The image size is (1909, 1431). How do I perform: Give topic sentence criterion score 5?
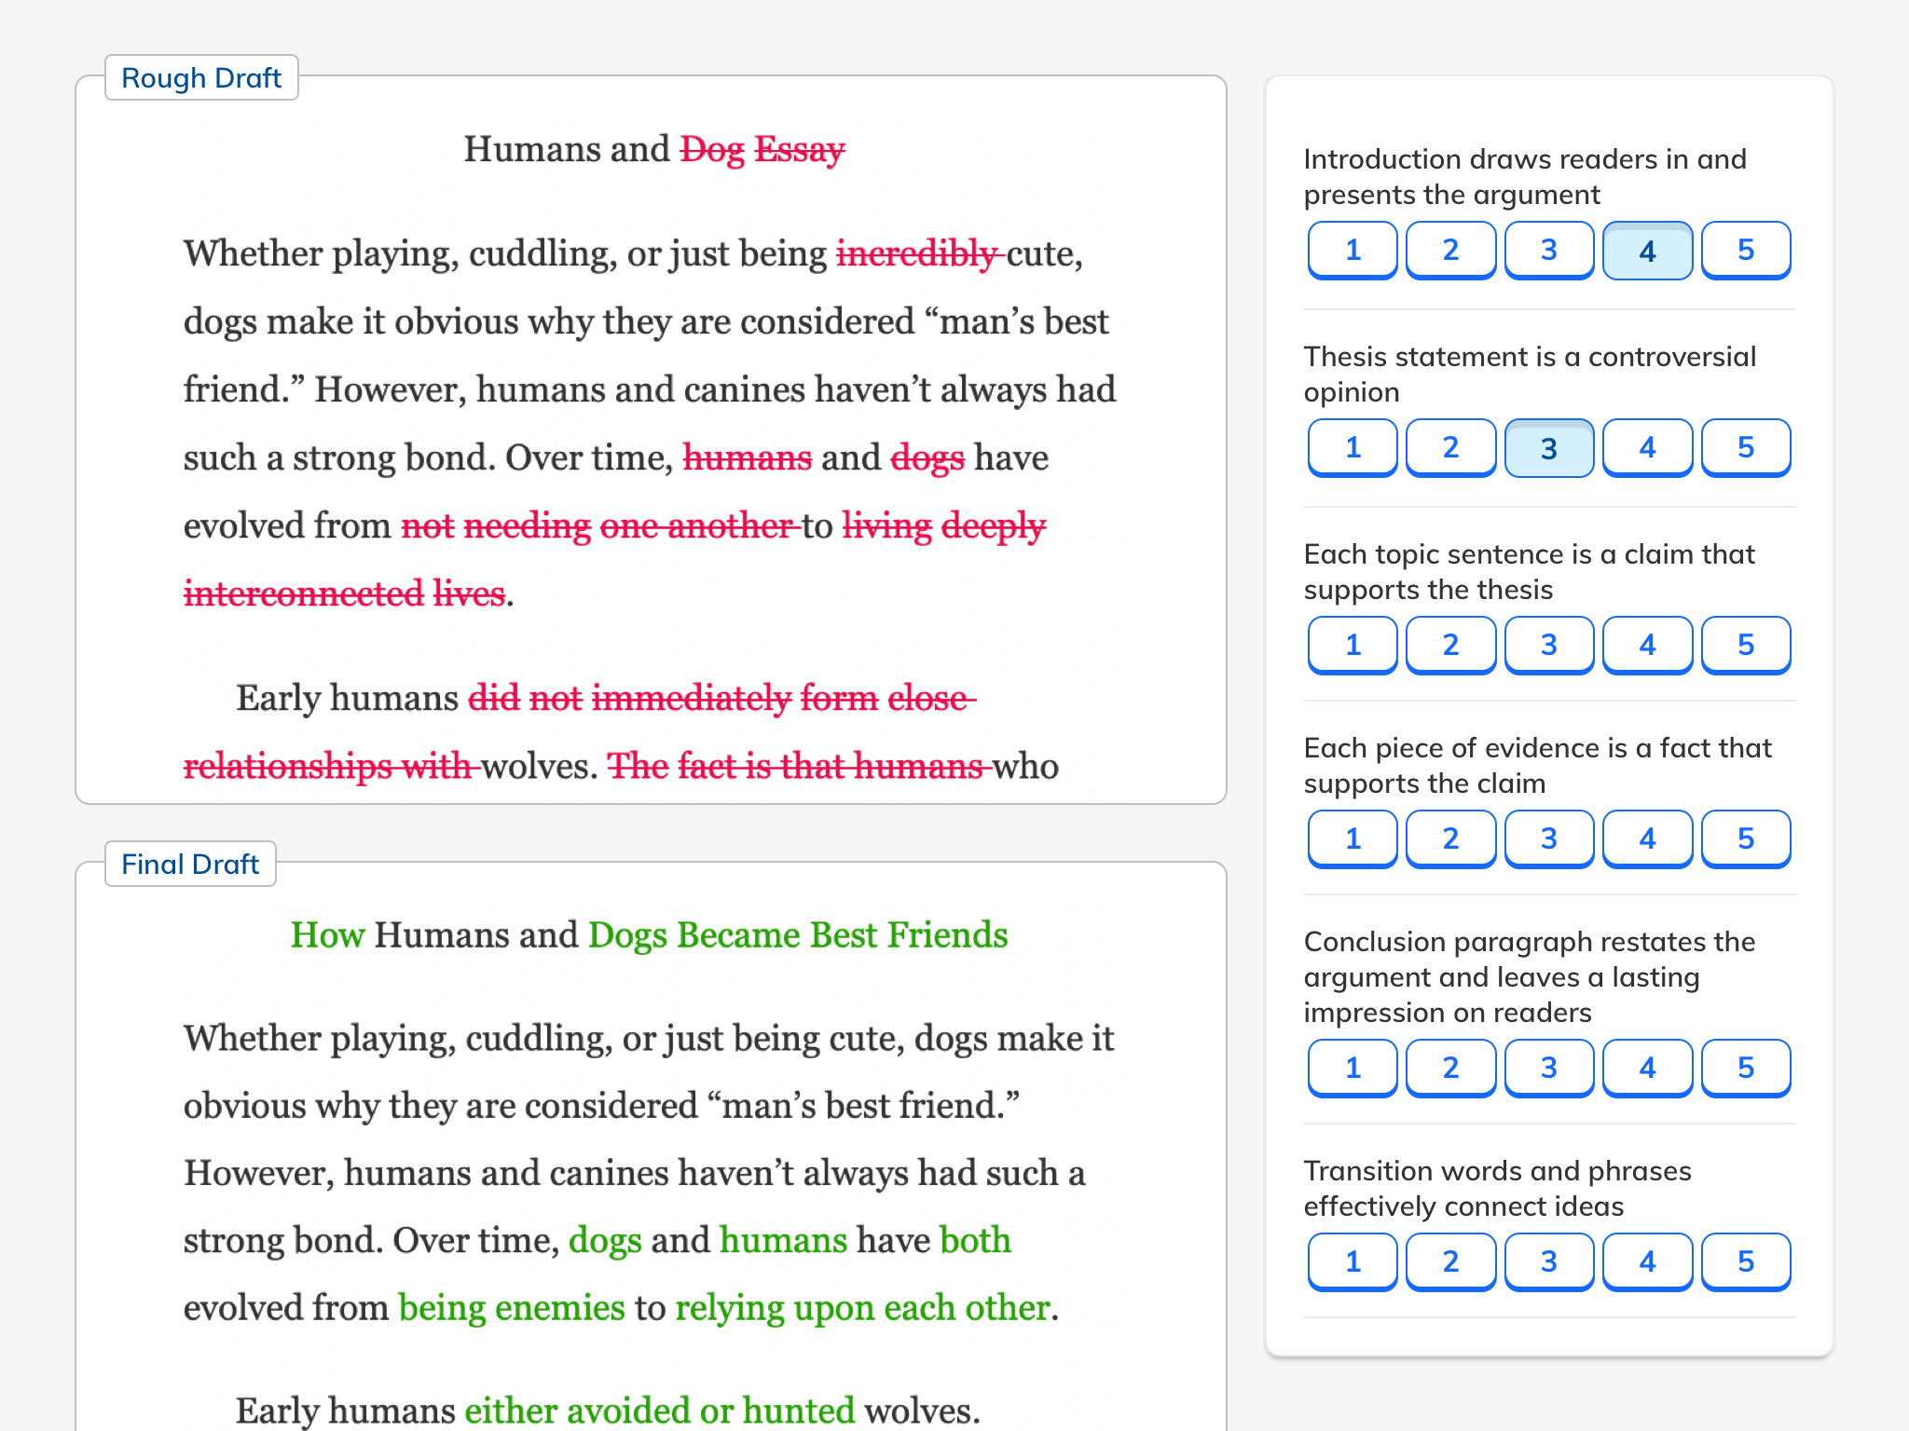pos(1745,645)
